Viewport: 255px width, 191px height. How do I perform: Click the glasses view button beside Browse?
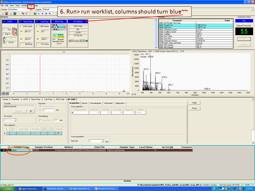pos(31,111)
